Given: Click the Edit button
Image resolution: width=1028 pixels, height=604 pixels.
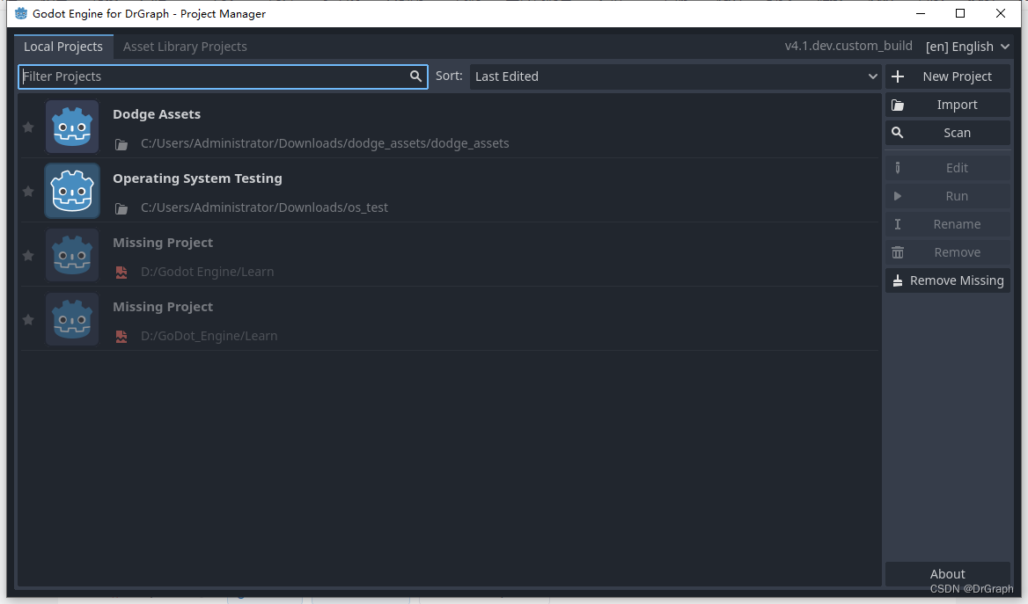Looking at the screenshot, I should click(947, 168).
